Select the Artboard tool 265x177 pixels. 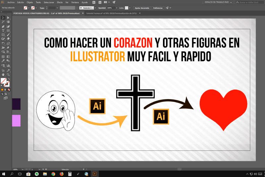[x=3, y=71]
